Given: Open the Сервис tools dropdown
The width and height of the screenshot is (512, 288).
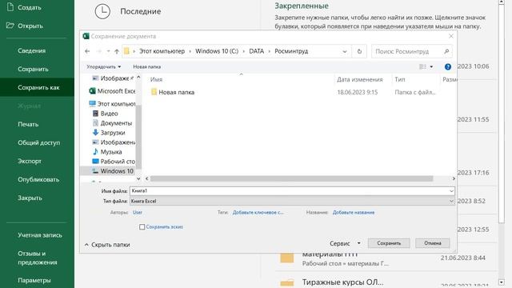Looking at the screenshot, I should click(x=345, y=243).
